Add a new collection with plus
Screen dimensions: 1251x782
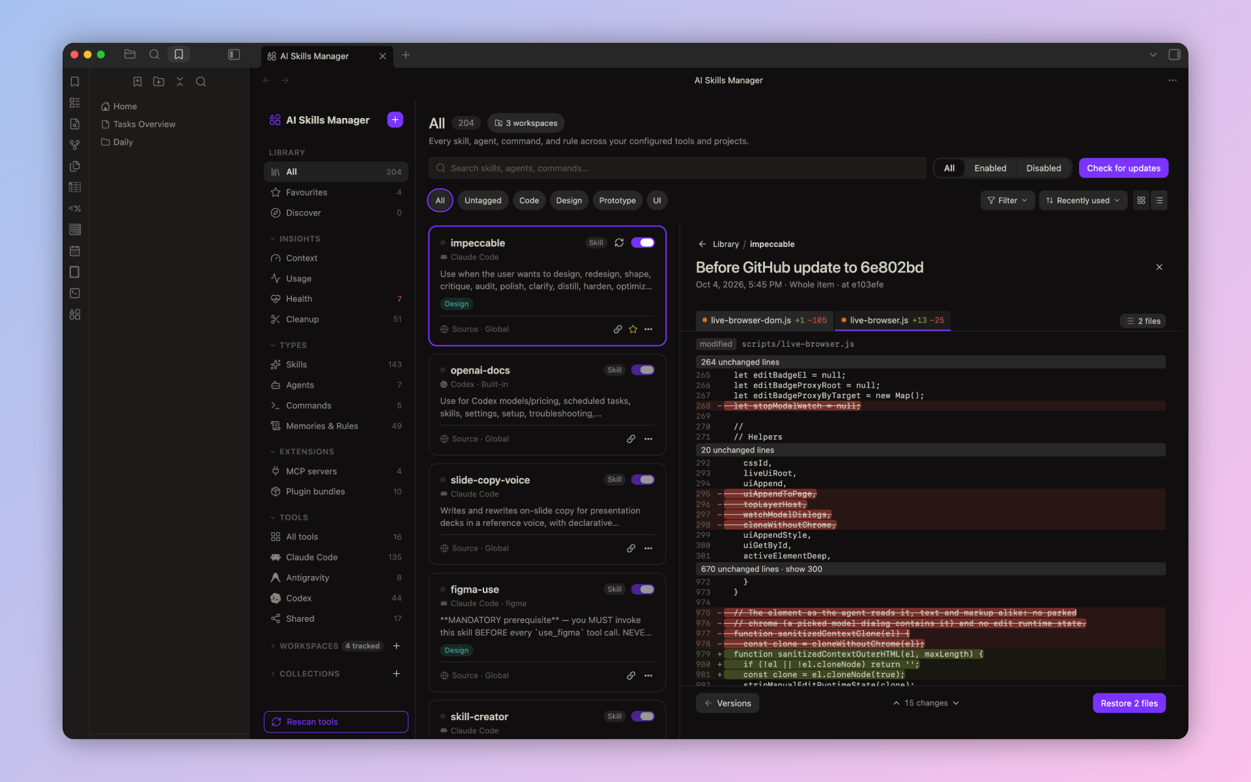pos(396,674)
